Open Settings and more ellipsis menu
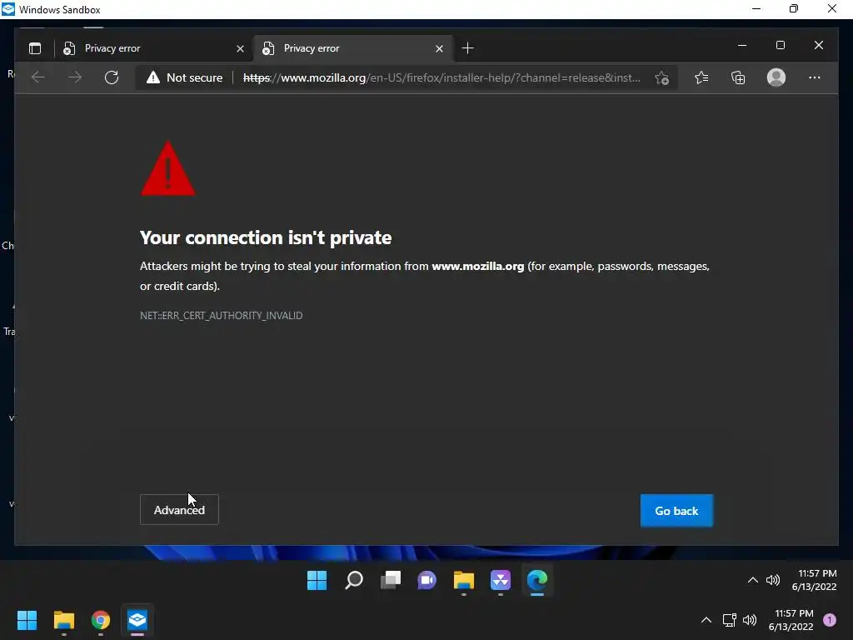The image size is (853, 640). point(815,77)
